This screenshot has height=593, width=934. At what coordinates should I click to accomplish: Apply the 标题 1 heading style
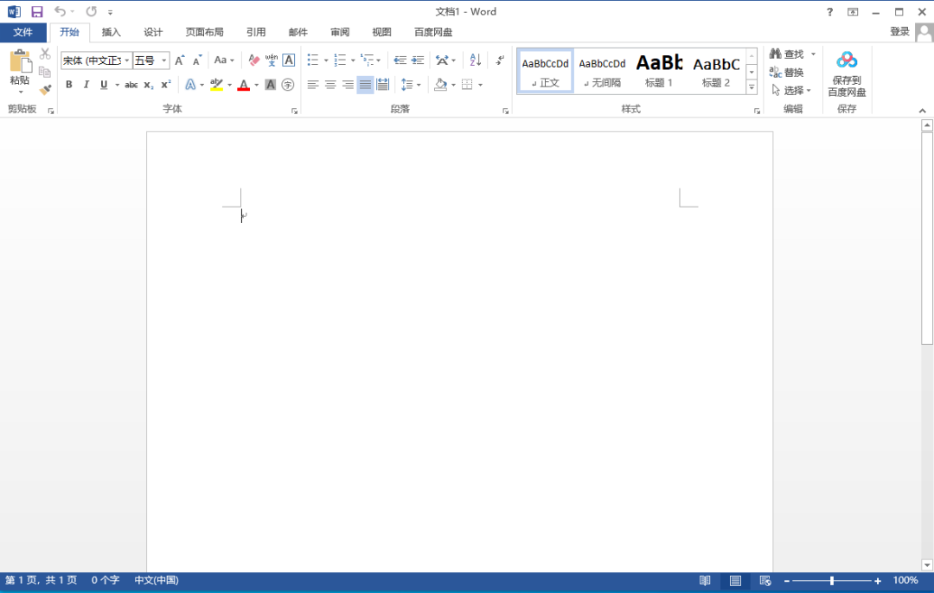pyautogui.click(x=659, y=70)
